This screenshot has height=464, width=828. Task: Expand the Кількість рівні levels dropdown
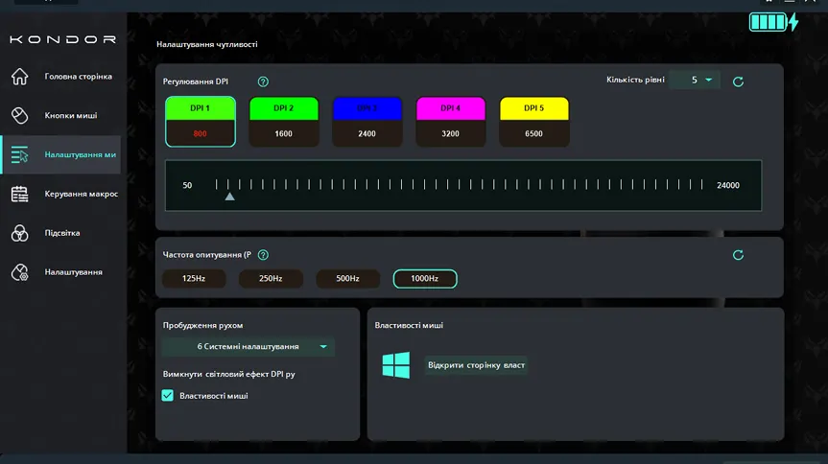[x=695, y=80]
